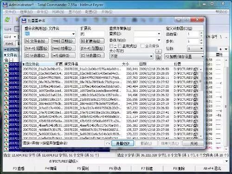Click the green refresh icon in main toolbar
Image resolution: width=232 pixels, height=174 pixels.
pos(7,19)
